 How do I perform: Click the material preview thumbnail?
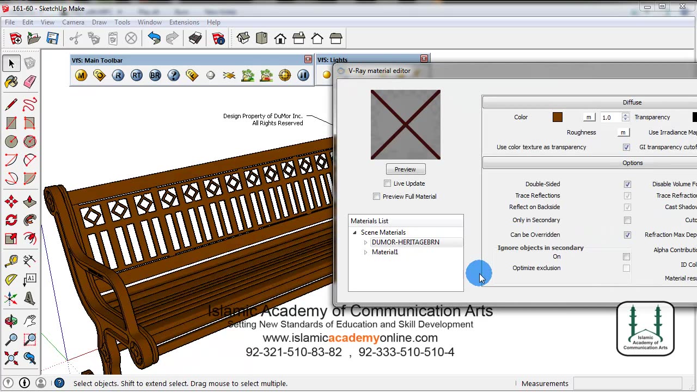[x=406, y=125]
